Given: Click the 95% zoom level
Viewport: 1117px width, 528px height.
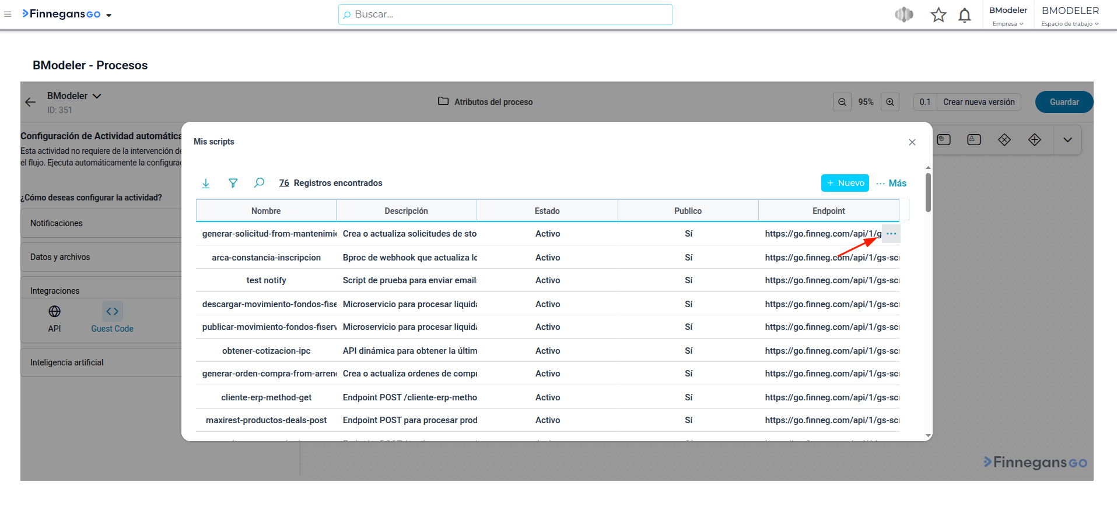Looking at the screenshot, I should pyautogui.click(x=866, y=102).
